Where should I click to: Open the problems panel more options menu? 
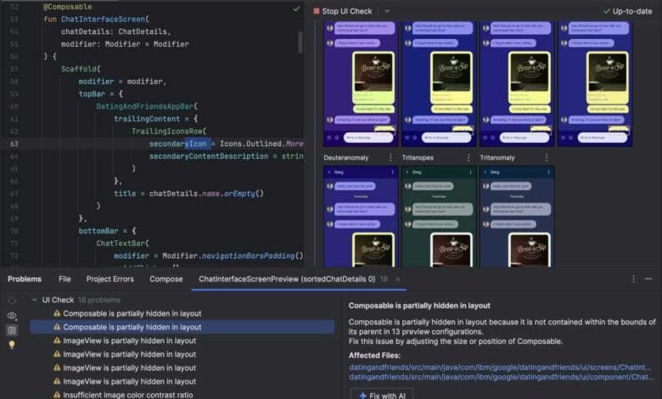(633, 278)
